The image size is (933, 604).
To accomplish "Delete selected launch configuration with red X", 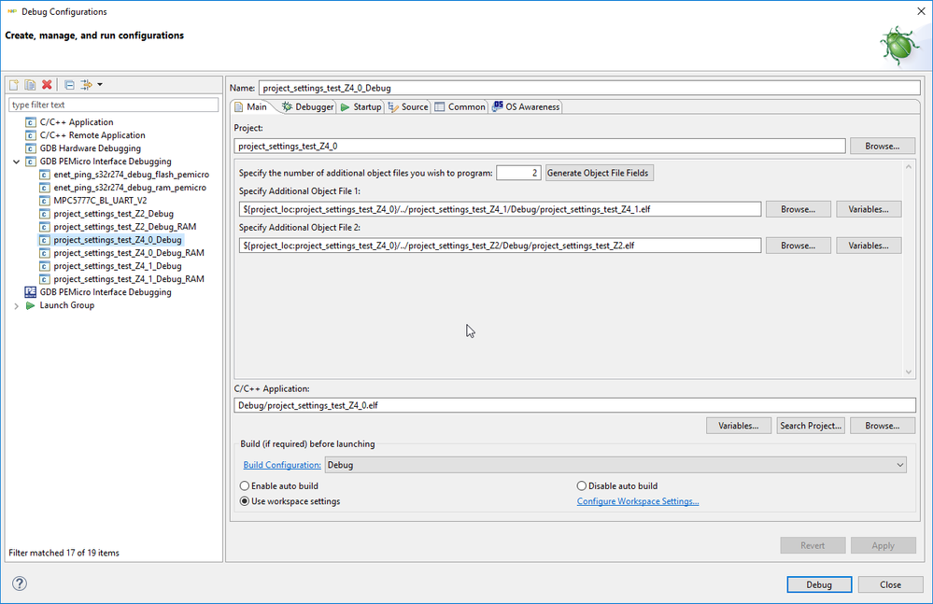I will tap(47, 85).
